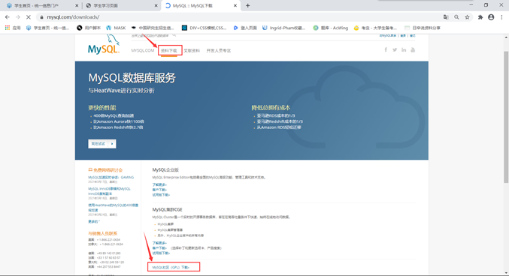Open a new tab with the plus button
Image resolution: width=509 pixels, height=276 pixels.
(x=247, y=5)
